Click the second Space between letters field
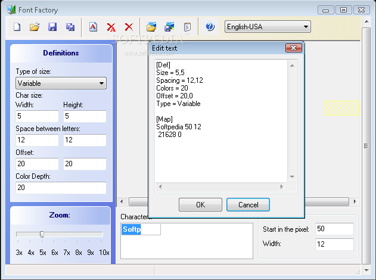The height and width of the screenshot is (280, 376). pos(85,140)
